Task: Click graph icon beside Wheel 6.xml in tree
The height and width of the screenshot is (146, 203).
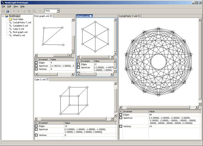Action: 10,35
